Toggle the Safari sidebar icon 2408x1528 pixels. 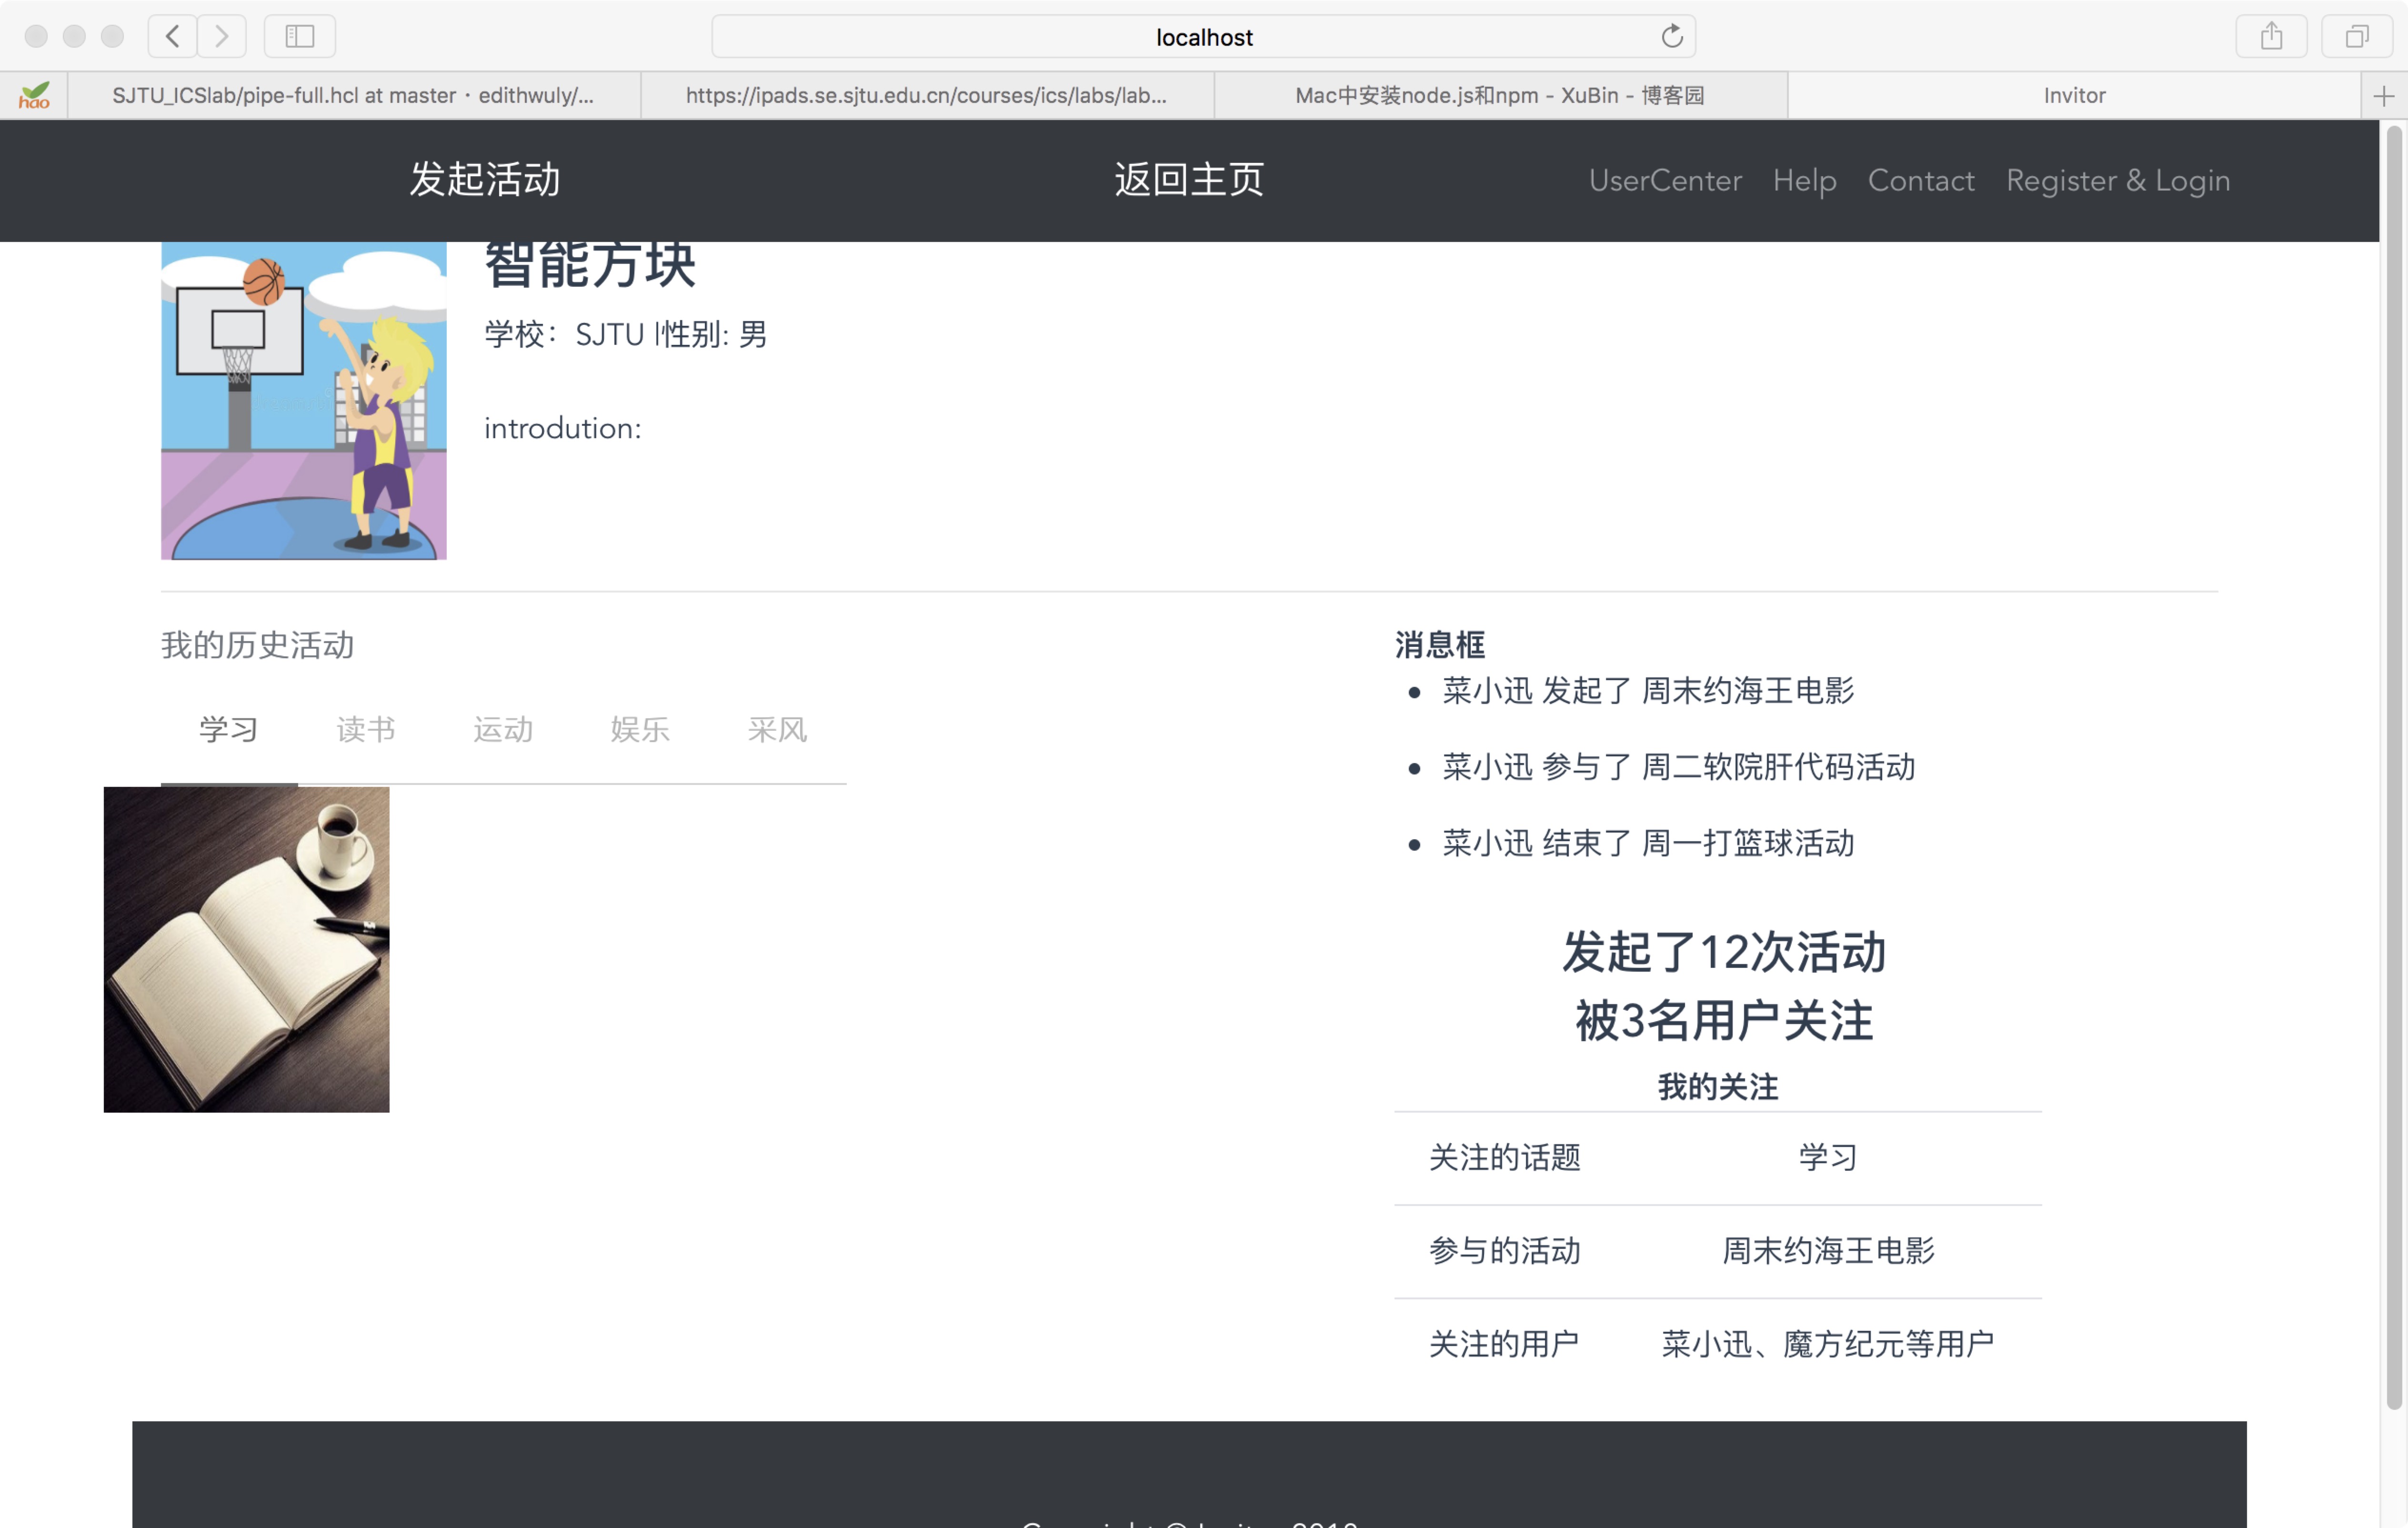(x=299, y=37)
